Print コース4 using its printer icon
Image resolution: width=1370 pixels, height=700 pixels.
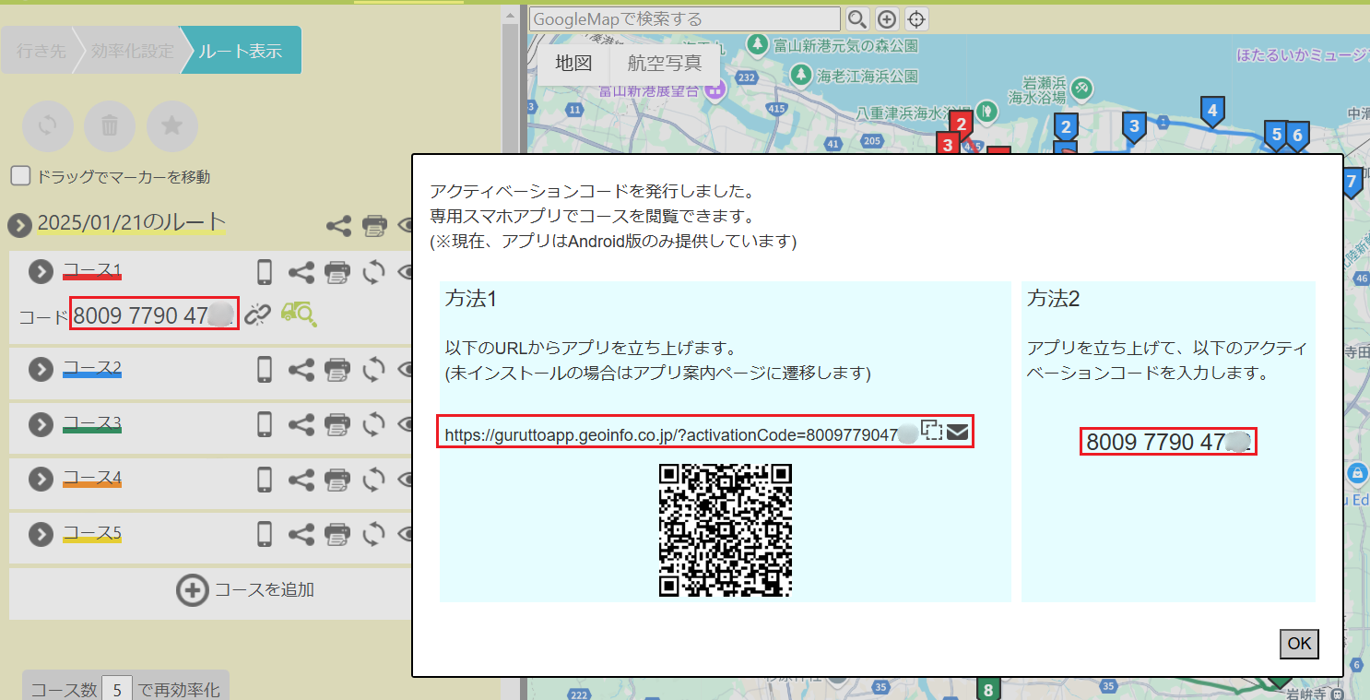[x=337, y=480]
